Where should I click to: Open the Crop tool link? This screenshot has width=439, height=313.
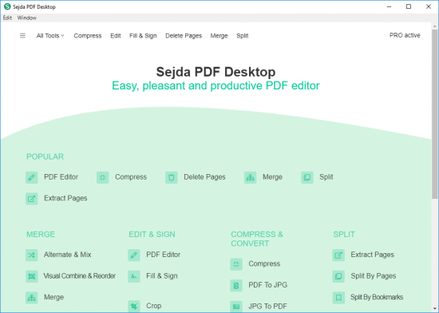(x=154, y=306)
